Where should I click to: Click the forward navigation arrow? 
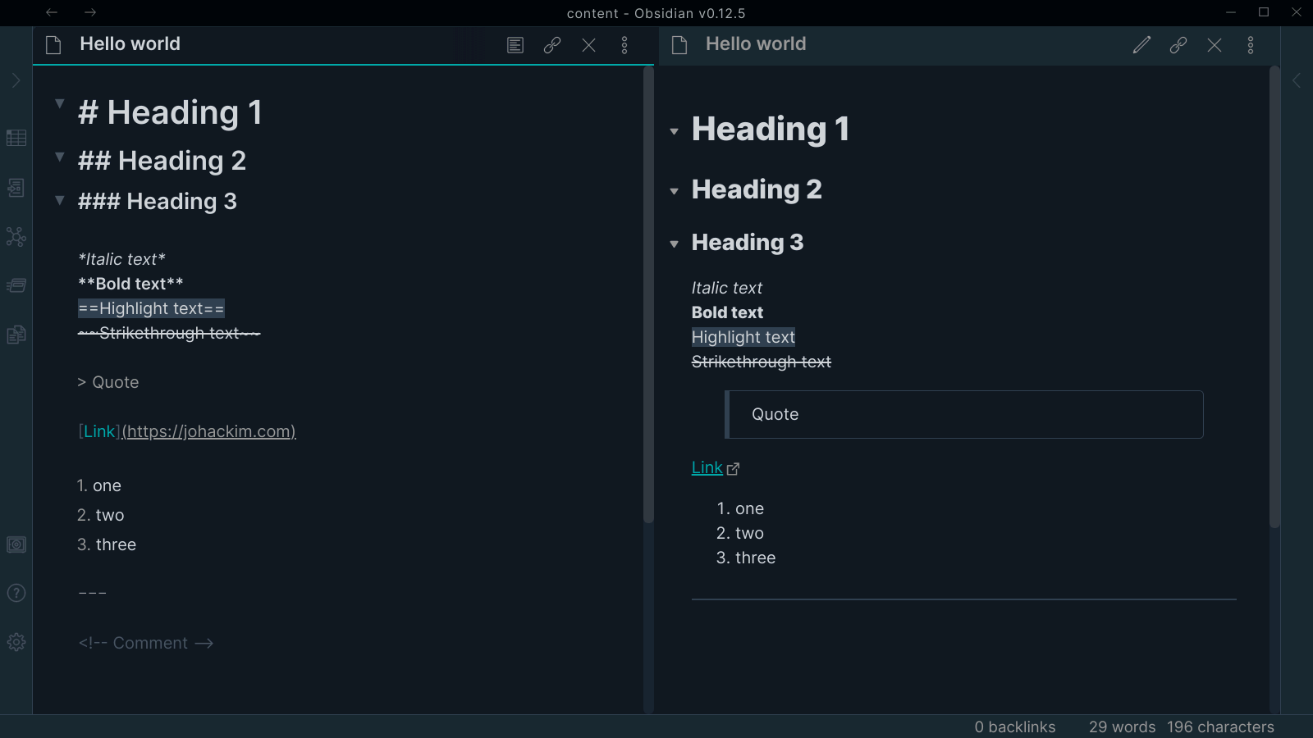pos(90,12)
